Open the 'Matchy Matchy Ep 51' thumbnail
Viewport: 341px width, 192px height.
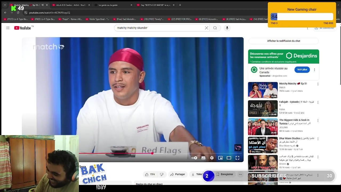pyautogui.click(x=263, y=90)
